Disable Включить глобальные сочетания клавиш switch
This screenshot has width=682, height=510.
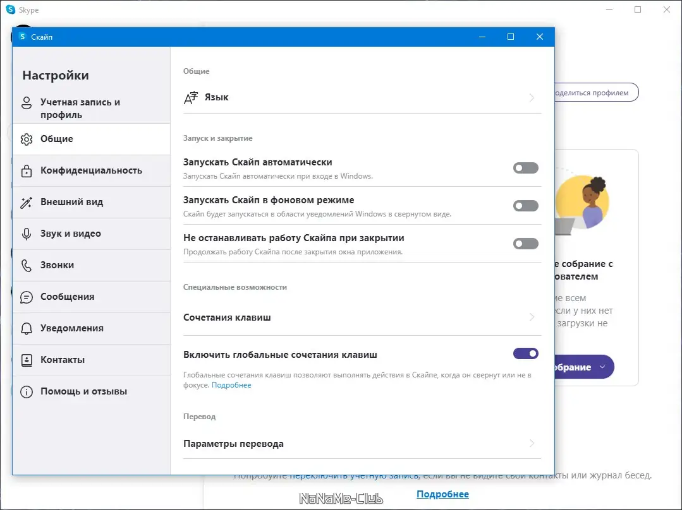coord(525,353)
